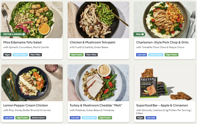Open Lemon Pepper Cream Chicken photo
The width and height of the screenshot is (197, 124).
(32, 82)
